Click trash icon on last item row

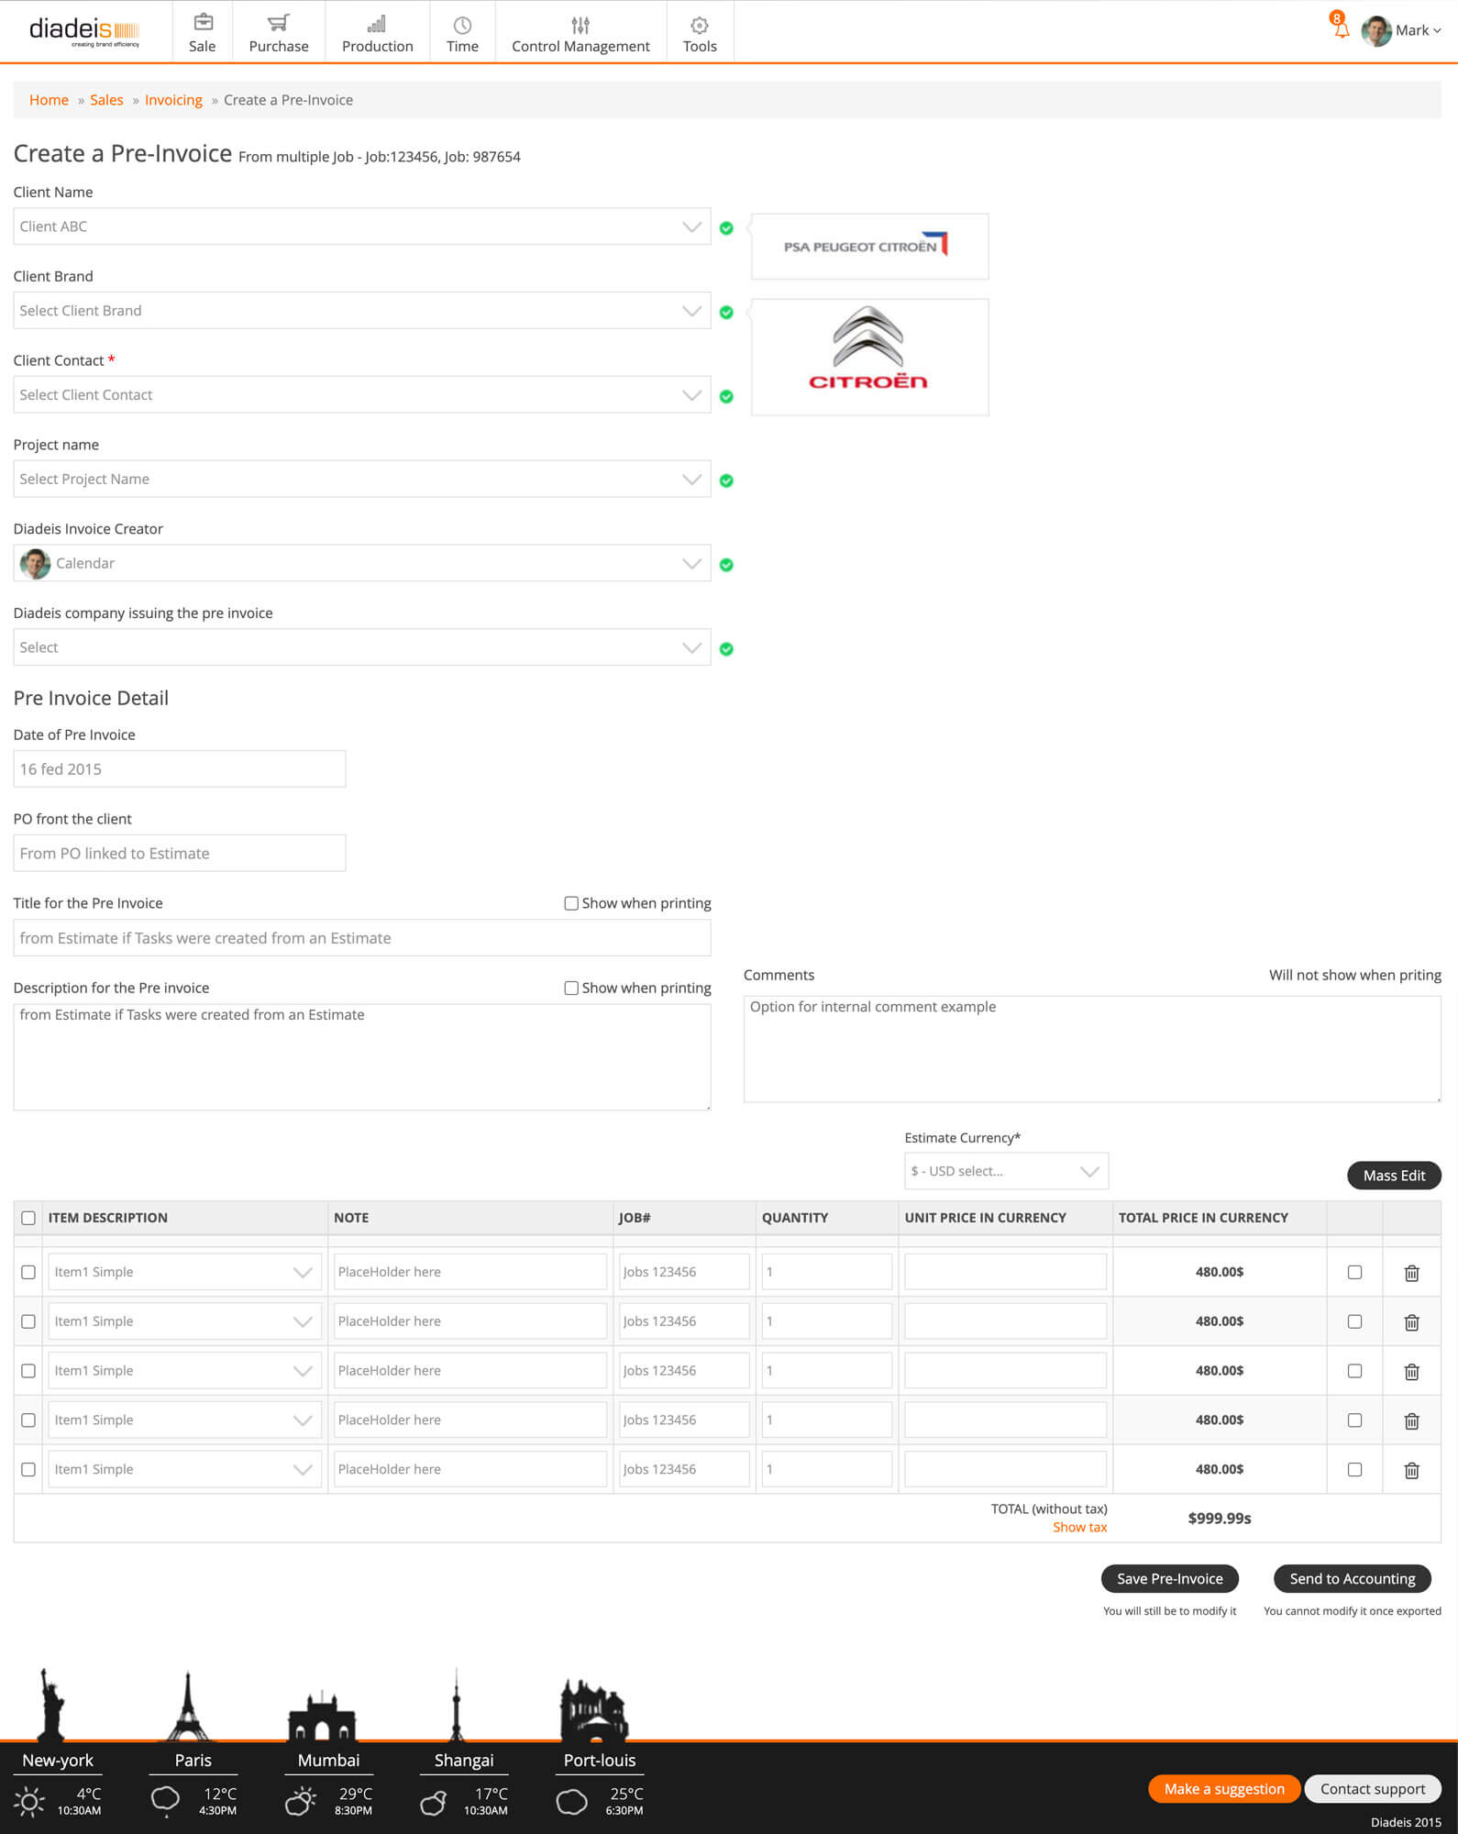pyautogui.click(x=1411, y=1470)
